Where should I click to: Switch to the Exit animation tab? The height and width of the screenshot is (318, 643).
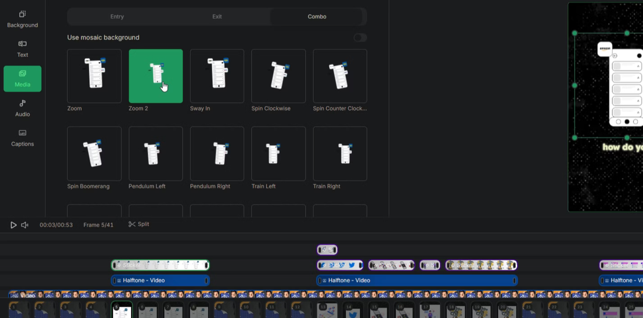pyautogui.click(x=217, y=16)
